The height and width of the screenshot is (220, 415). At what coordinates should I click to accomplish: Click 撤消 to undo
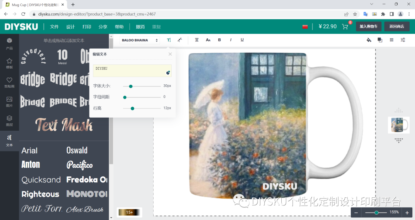point(140,27)
